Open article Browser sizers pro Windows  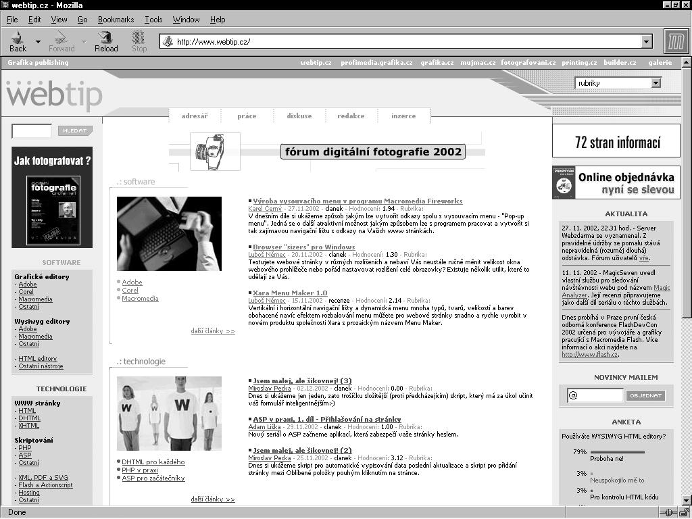coord(304,247)
